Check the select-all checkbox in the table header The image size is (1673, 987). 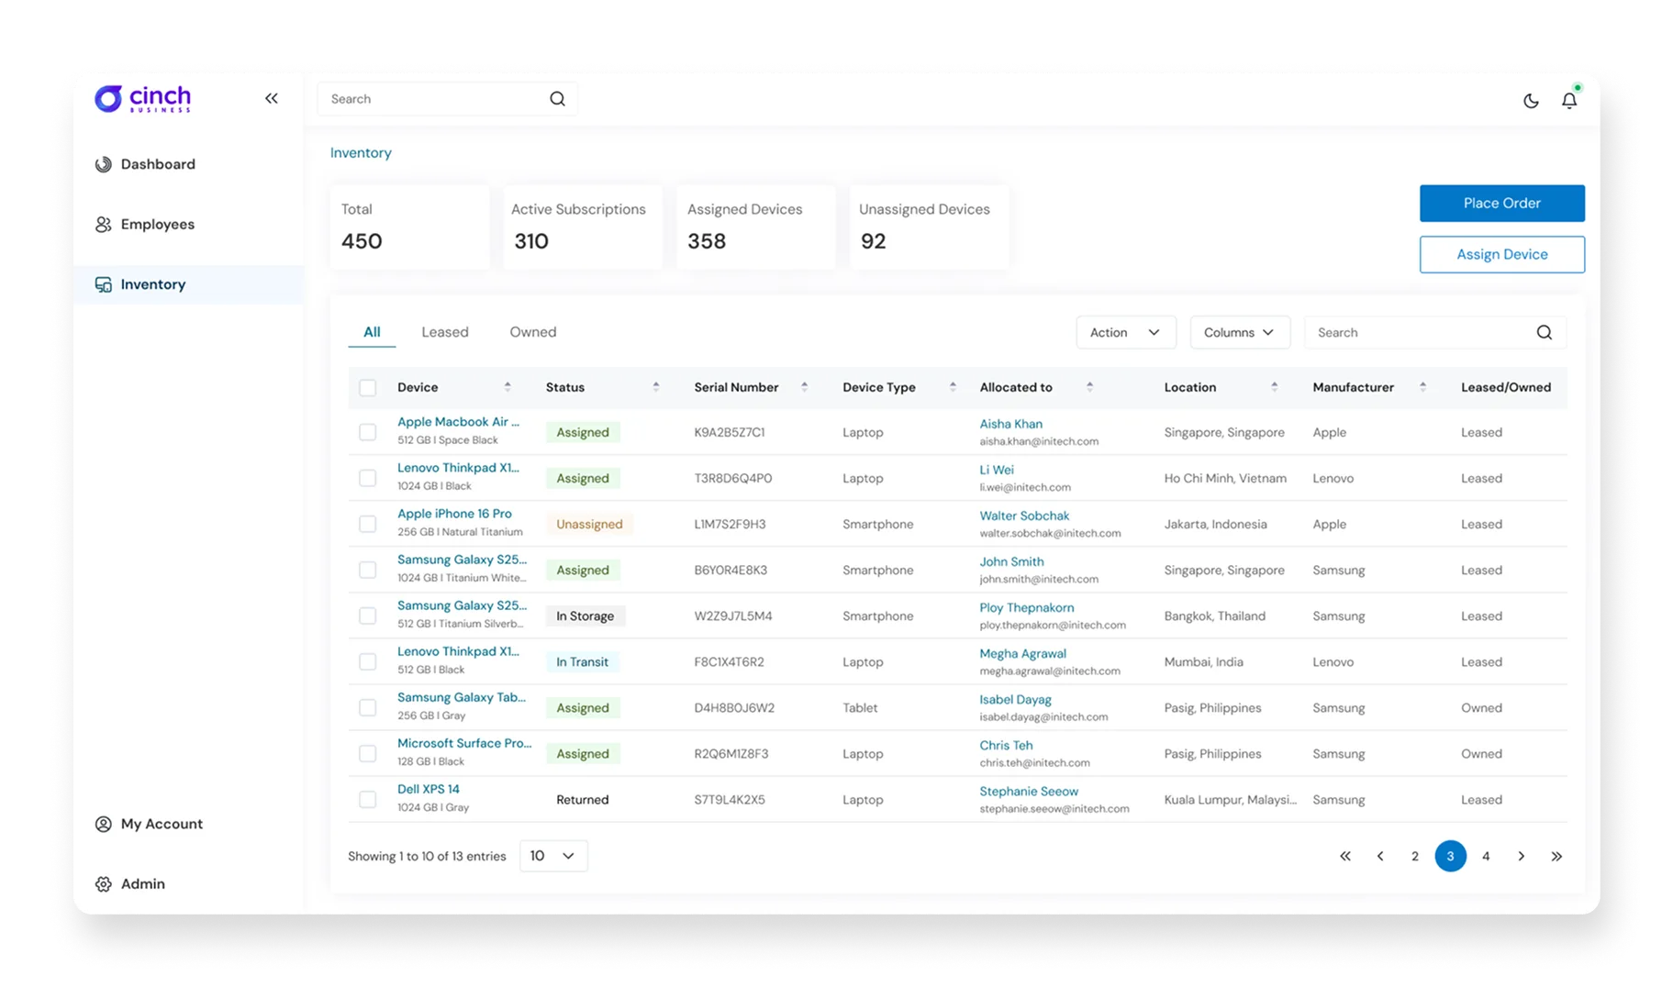coord(368,388)
